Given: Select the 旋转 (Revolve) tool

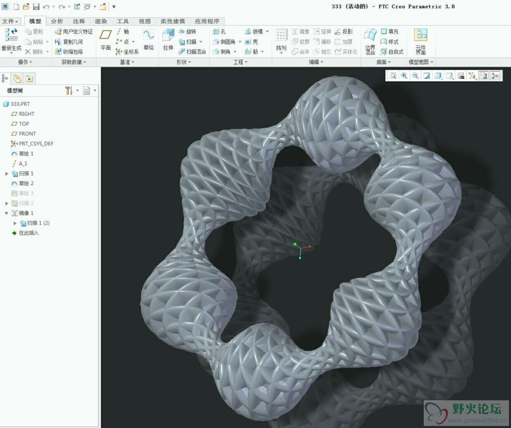Looking at the screenshot, I should tap(187, 31).
